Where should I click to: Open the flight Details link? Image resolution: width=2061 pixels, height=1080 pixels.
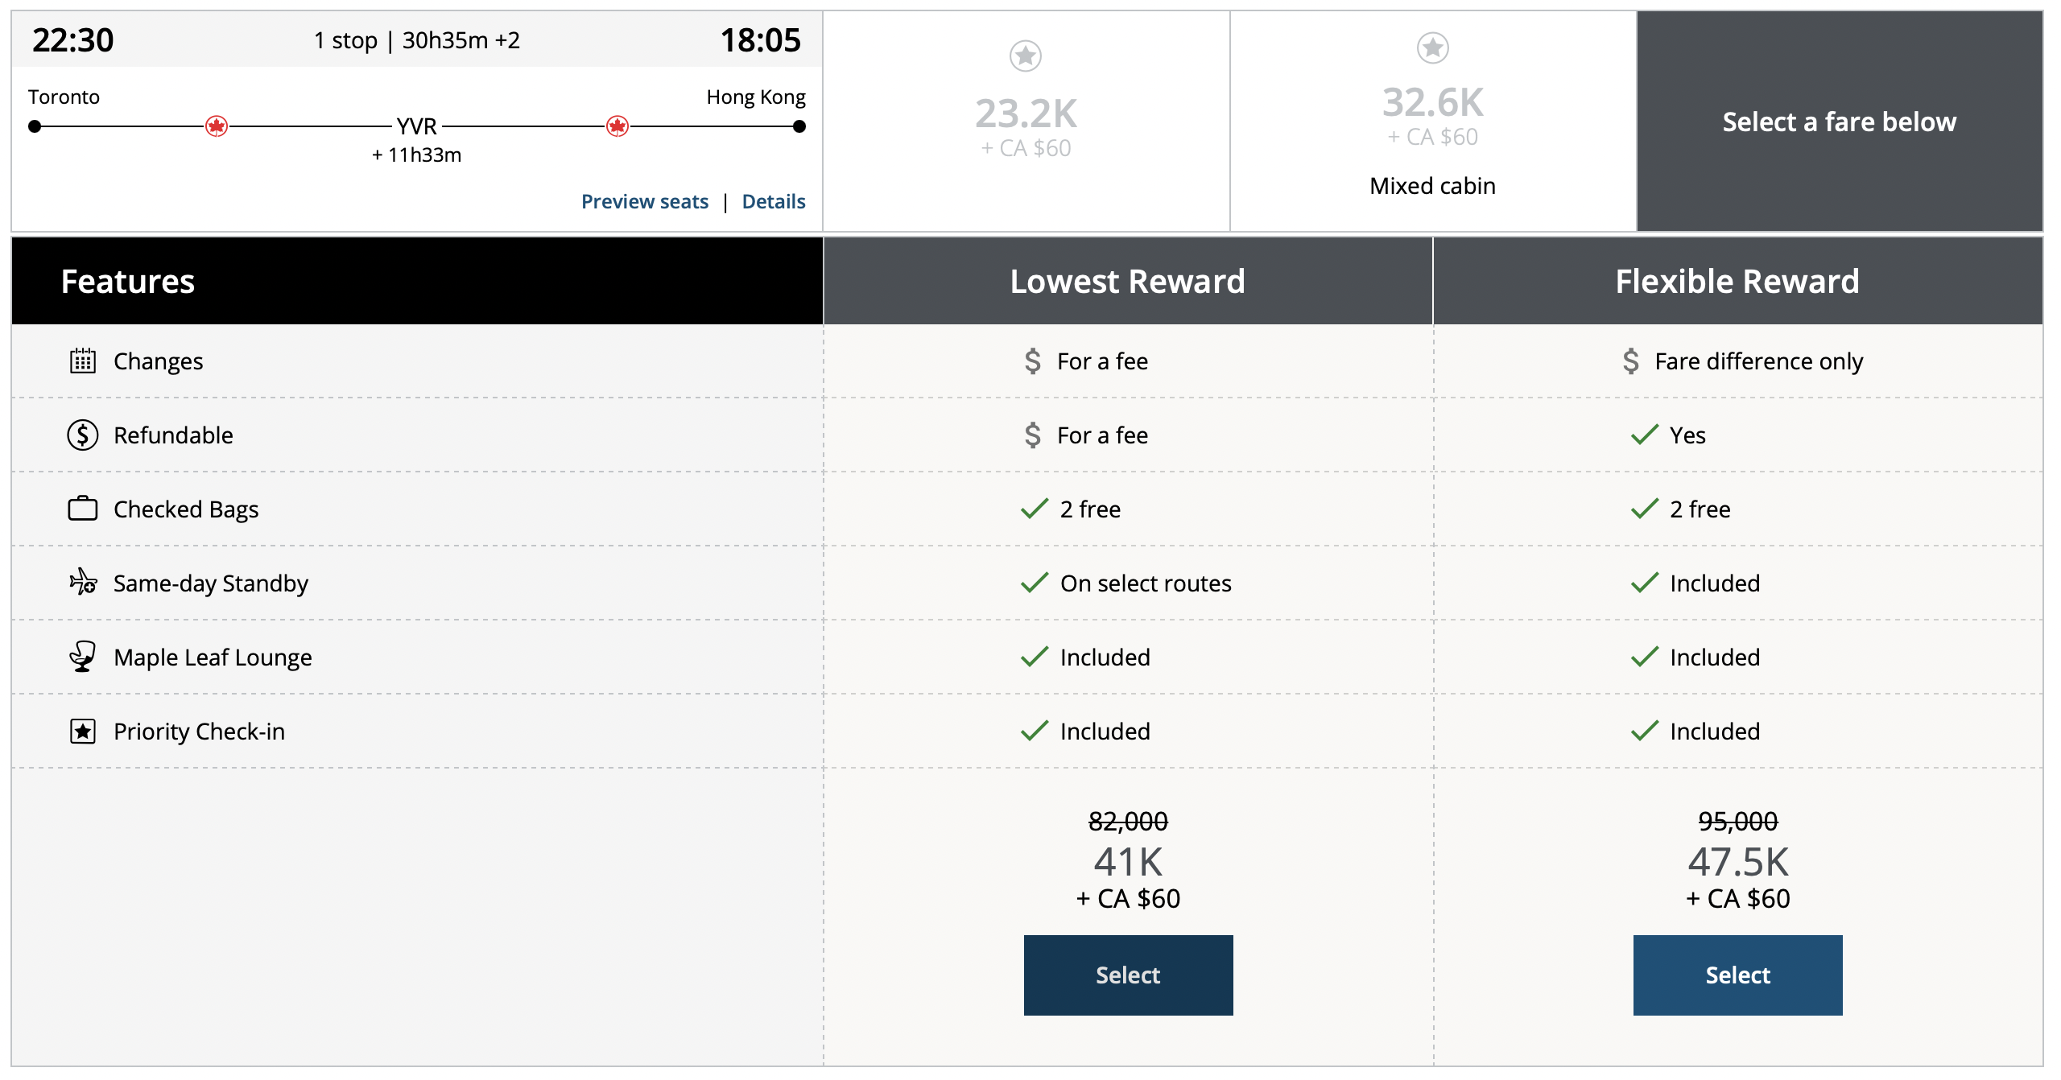point(774,201)
